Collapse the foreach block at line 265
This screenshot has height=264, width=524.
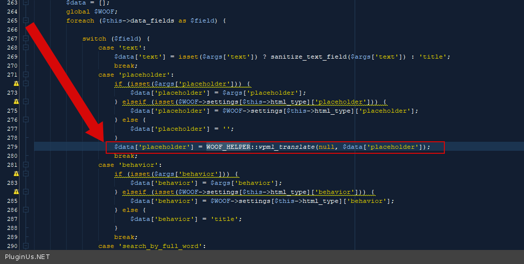point(26,21)
